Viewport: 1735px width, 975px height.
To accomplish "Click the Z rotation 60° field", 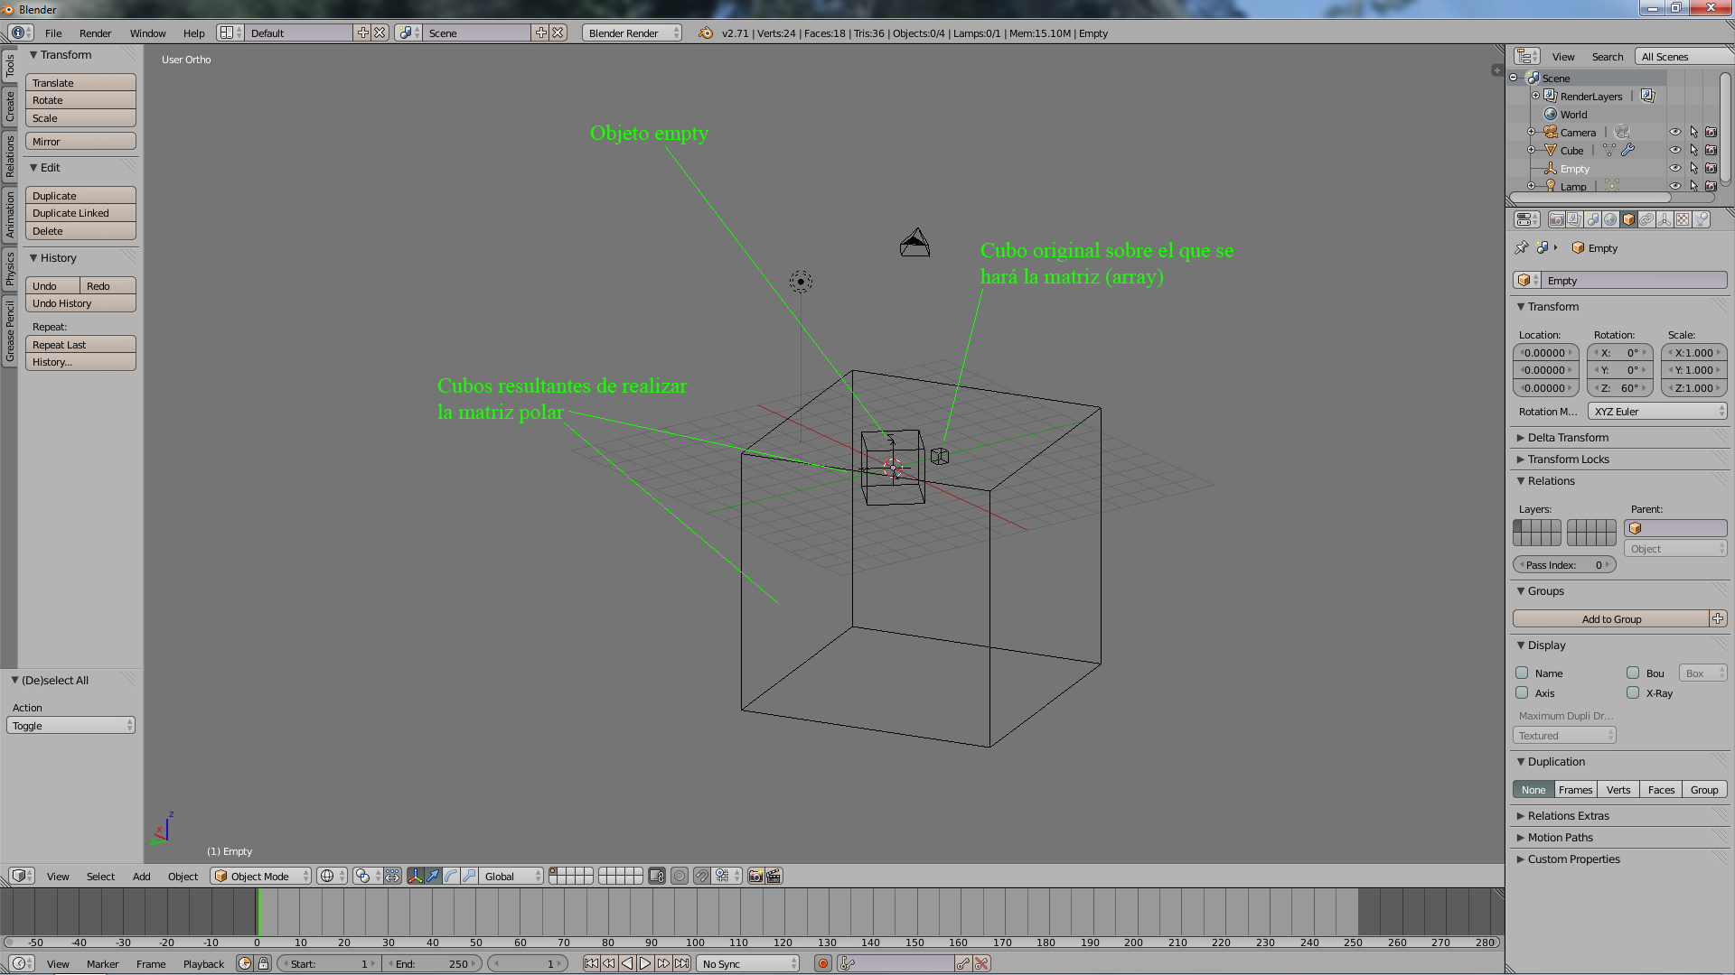I will [x=1620, y=388].
